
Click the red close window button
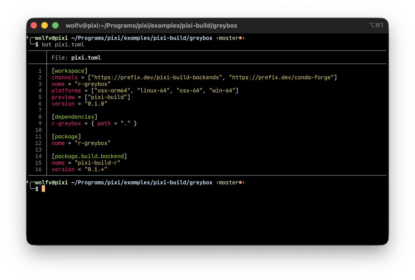[34, 25]
